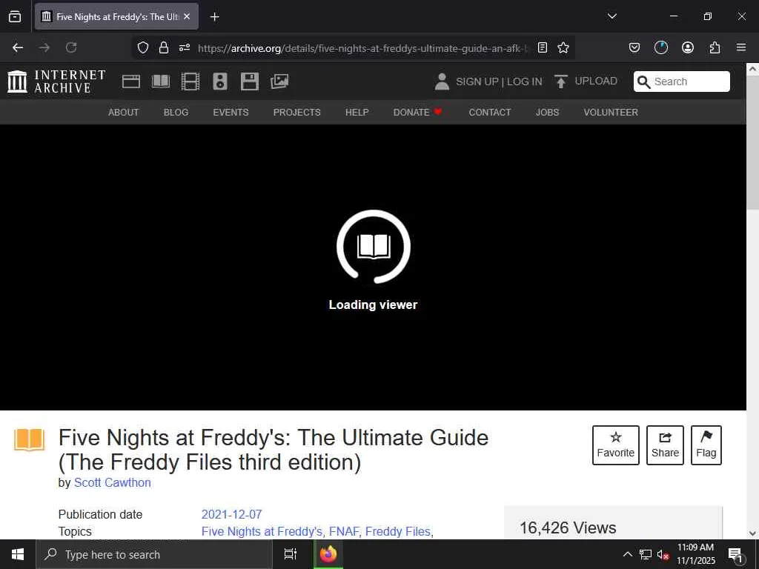Show hidden system tray icons
Image resolution: width=759 pixels, height=569 pixels.
point(627,554)
